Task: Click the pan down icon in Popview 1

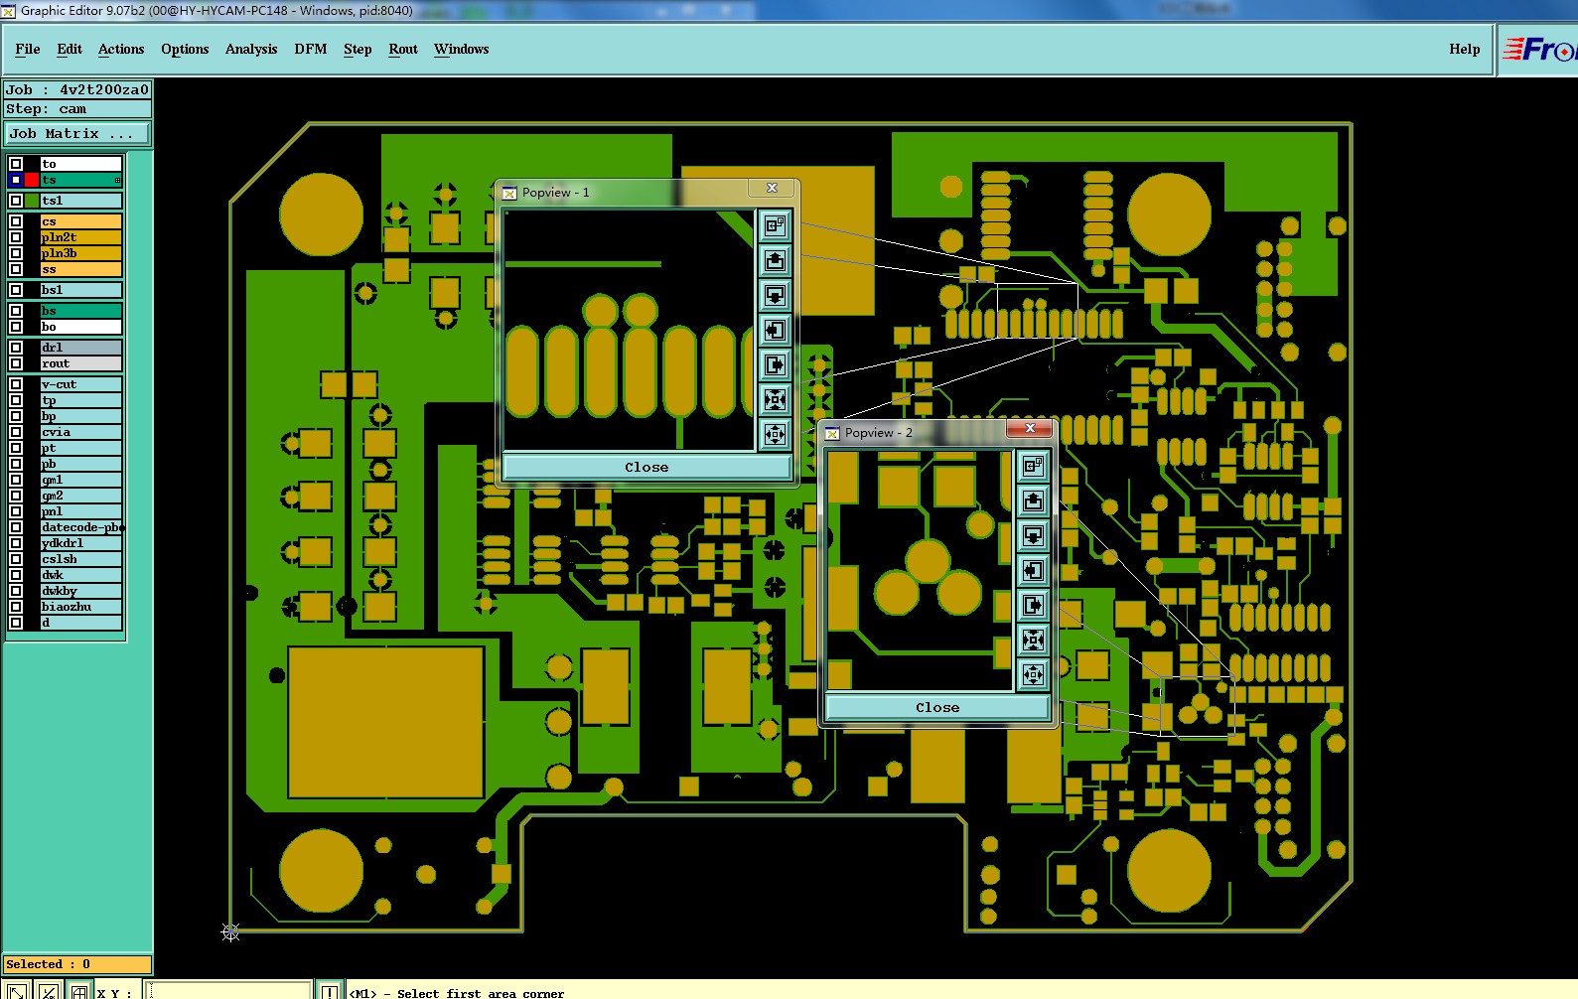Action: pyautogui.click(x=775, y=295)
